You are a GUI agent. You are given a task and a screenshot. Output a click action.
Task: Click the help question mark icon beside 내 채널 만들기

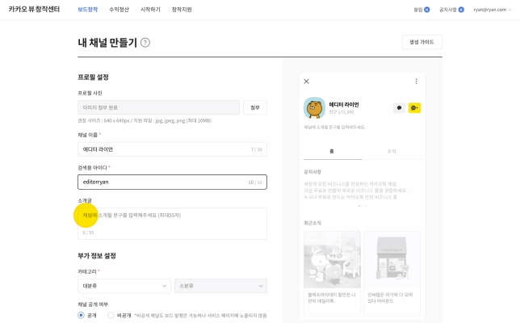coord(145,43)
